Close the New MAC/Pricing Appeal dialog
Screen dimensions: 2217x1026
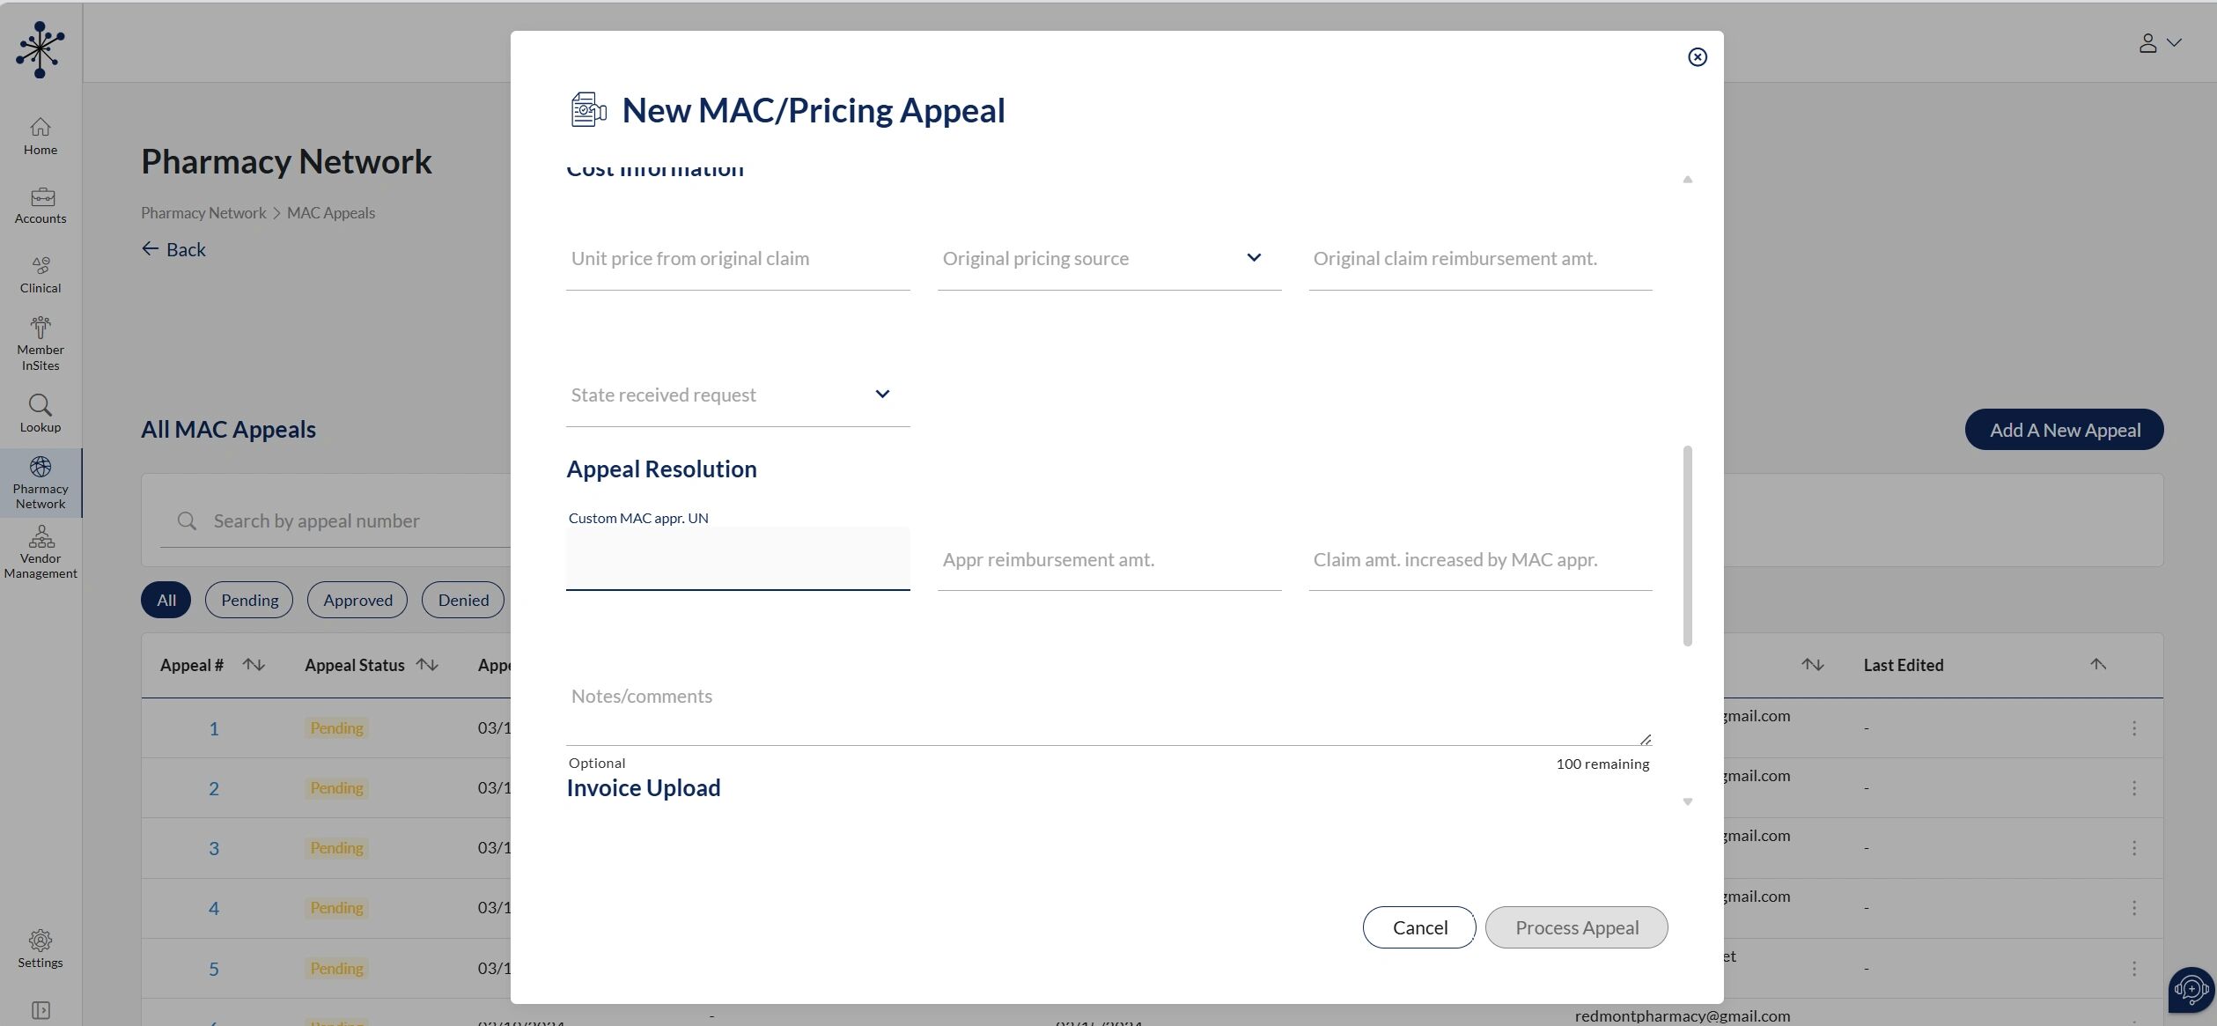[1697, 57]
